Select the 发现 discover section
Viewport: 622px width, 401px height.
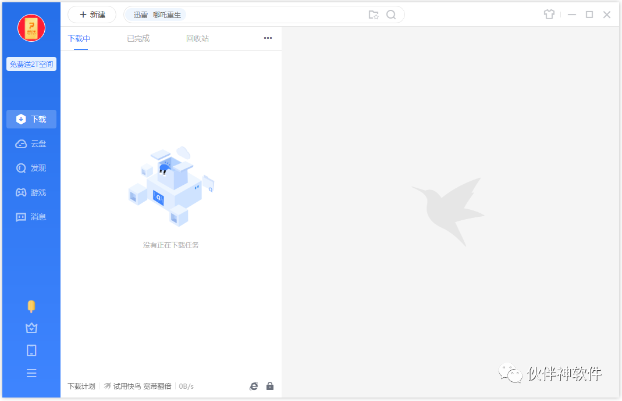pos(31,168)
